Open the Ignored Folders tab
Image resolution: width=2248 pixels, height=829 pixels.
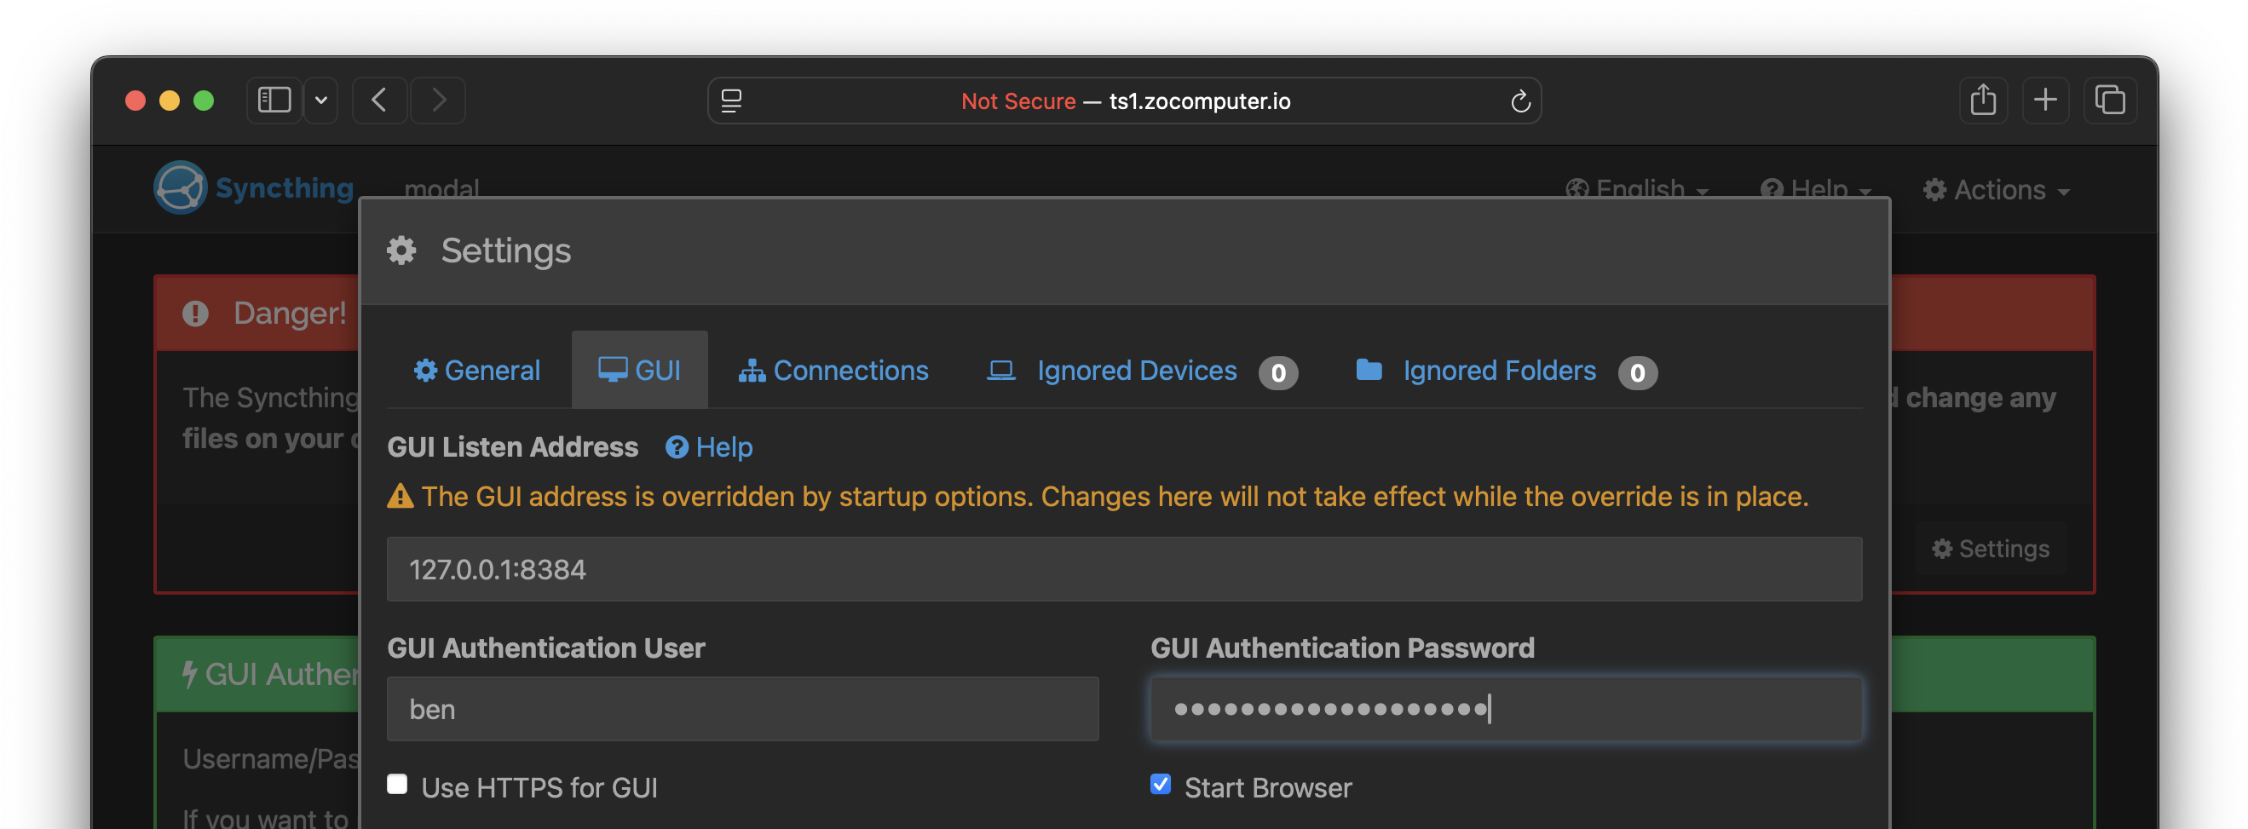pyautogui.click(x=1507, y=371)
